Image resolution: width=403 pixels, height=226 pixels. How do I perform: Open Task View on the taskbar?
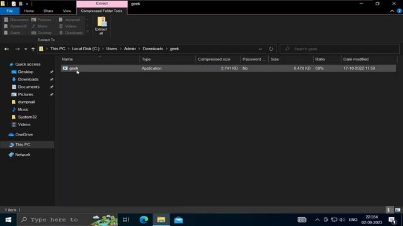click(126, 220)
